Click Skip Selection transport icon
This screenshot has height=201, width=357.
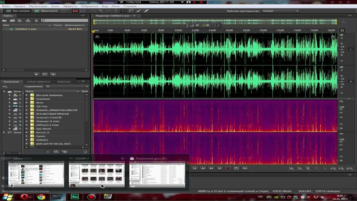pos(245,168)
